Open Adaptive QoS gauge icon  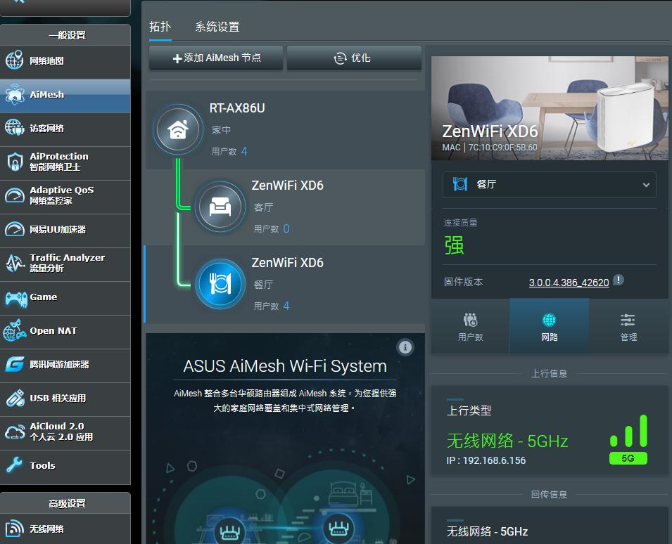point(15,195)
